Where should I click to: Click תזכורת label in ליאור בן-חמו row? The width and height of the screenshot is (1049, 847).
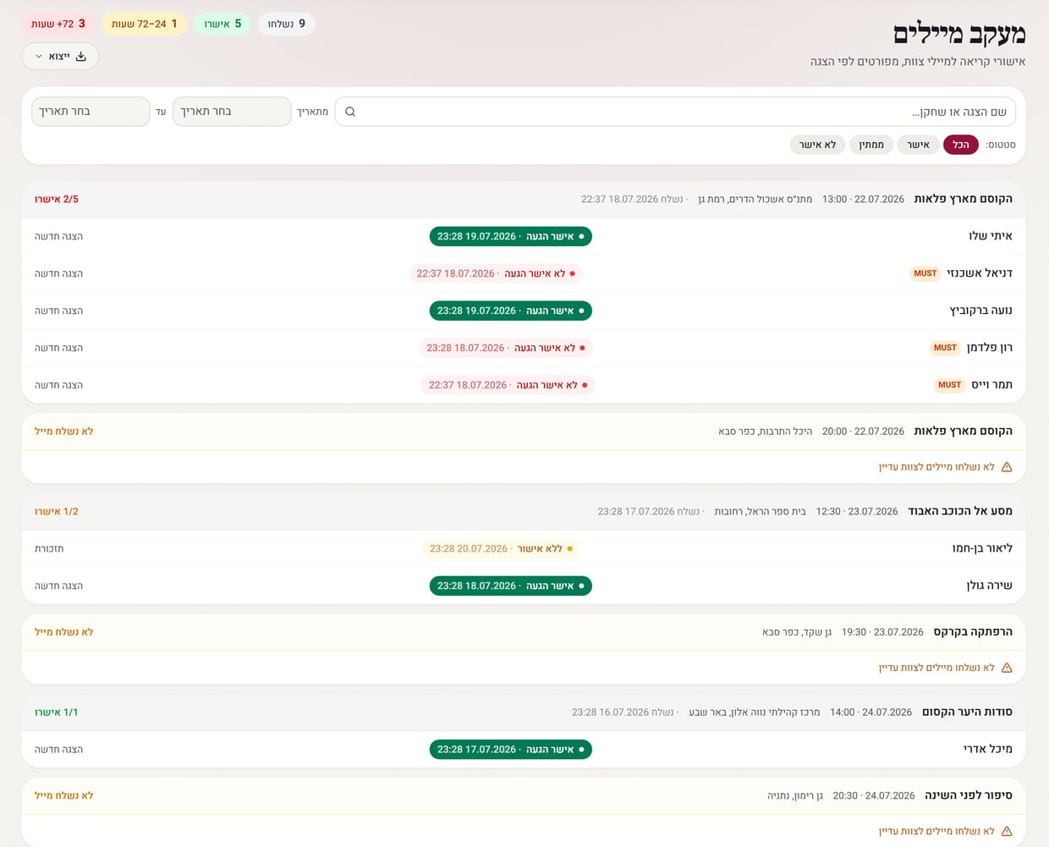tap(49, 548)
